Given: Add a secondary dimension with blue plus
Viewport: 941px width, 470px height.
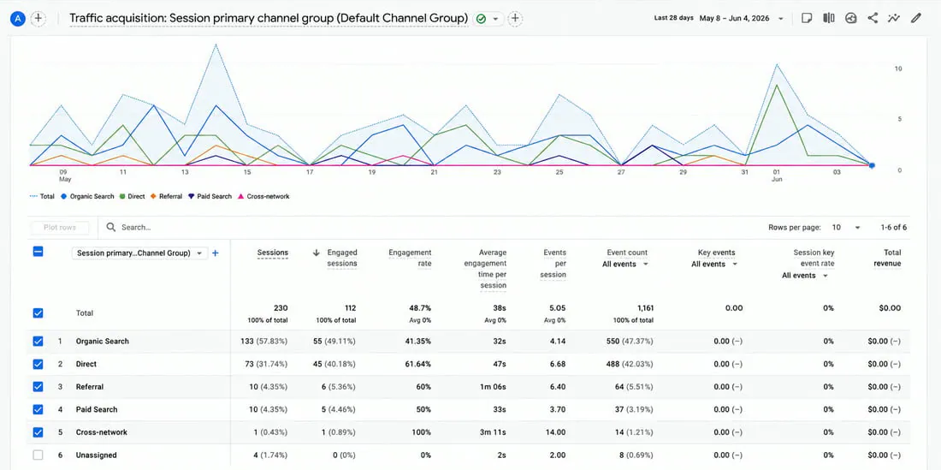Looking at the screenshot, I should coord(216,253).
